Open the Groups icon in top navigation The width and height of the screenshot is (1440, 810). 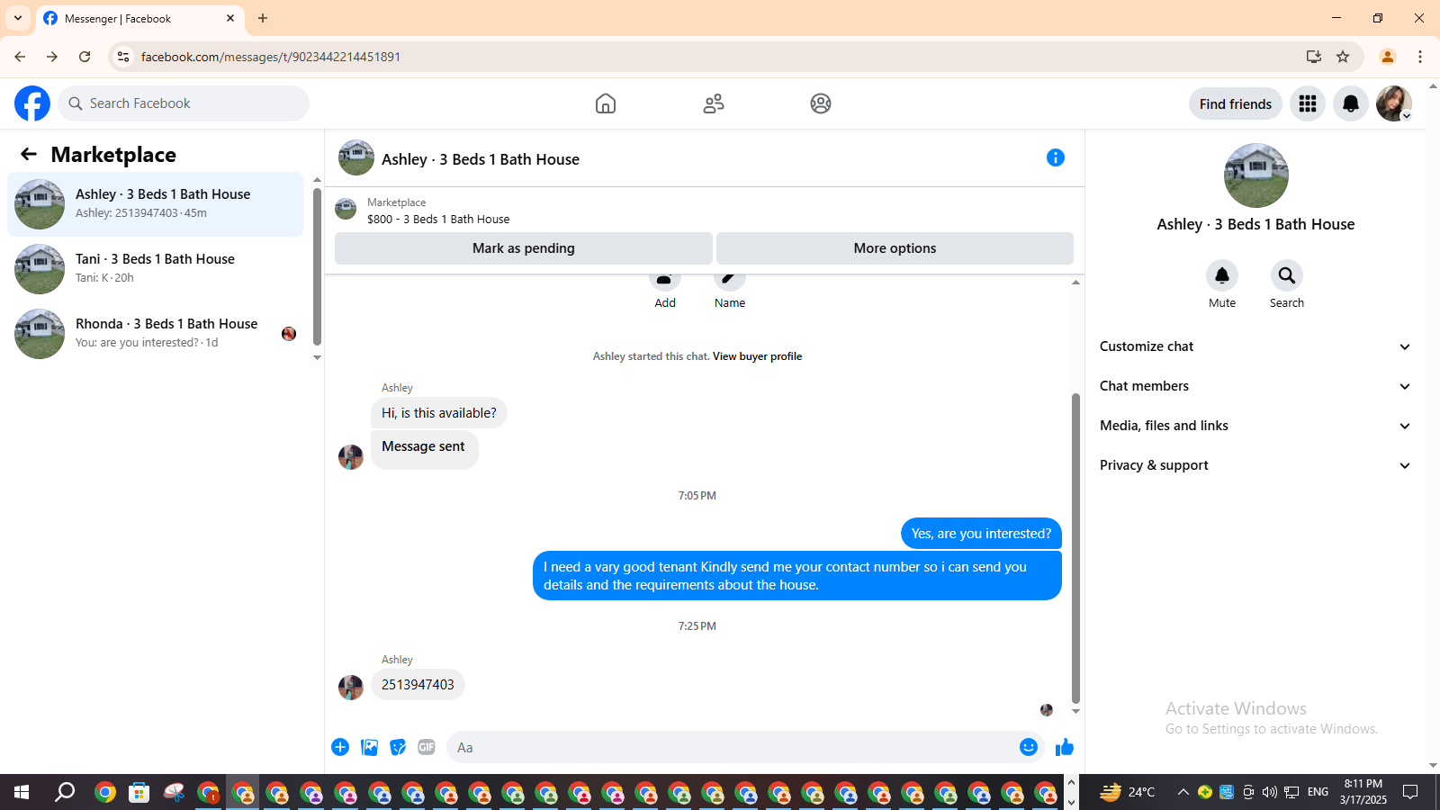821,103
